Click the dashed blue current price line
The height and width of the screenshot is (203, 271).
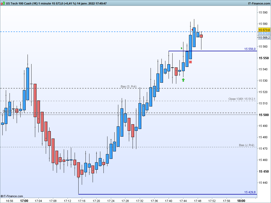point(128,32)
